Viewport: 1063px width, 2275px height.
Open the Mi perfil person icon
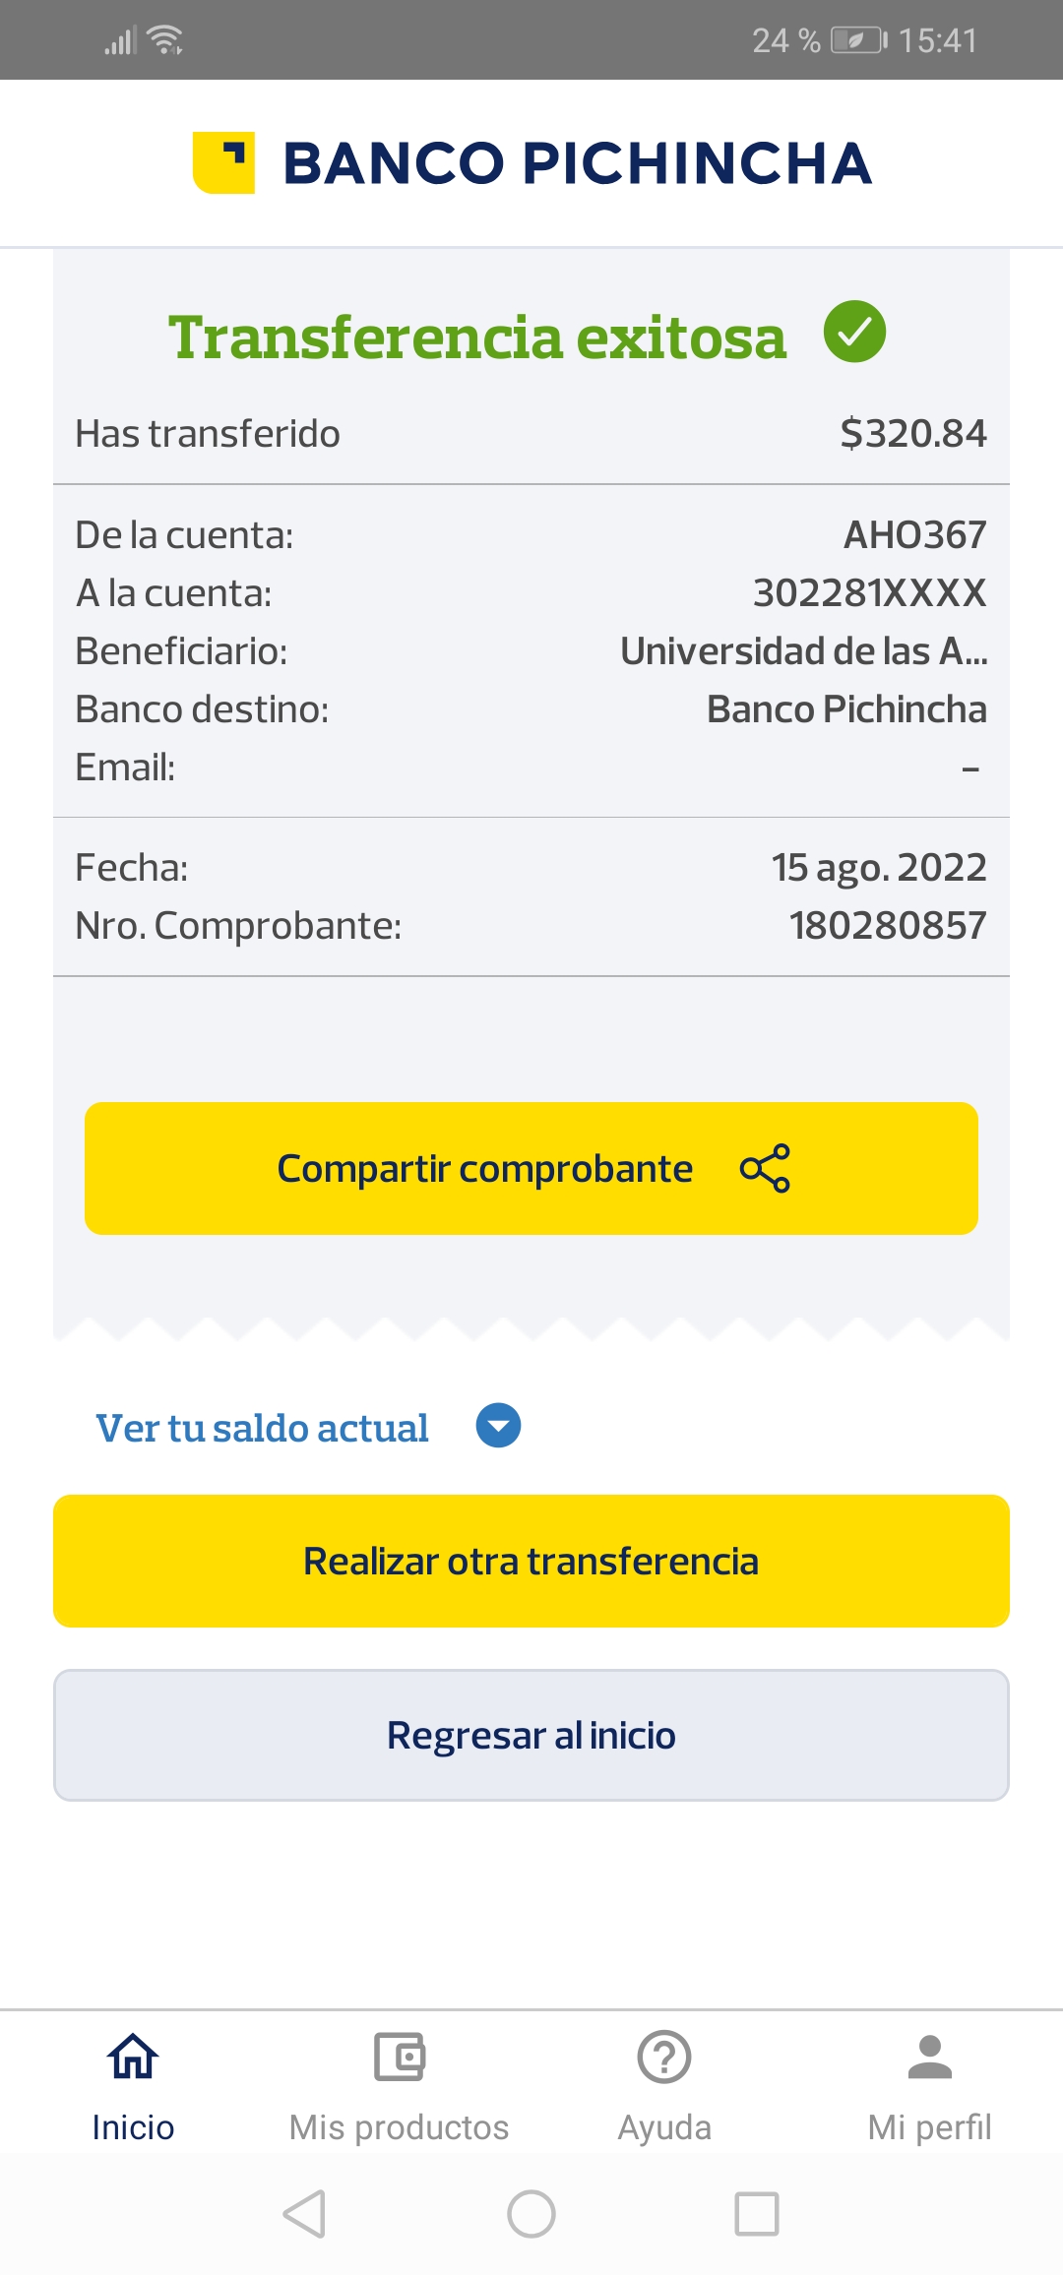point(929,2057)
